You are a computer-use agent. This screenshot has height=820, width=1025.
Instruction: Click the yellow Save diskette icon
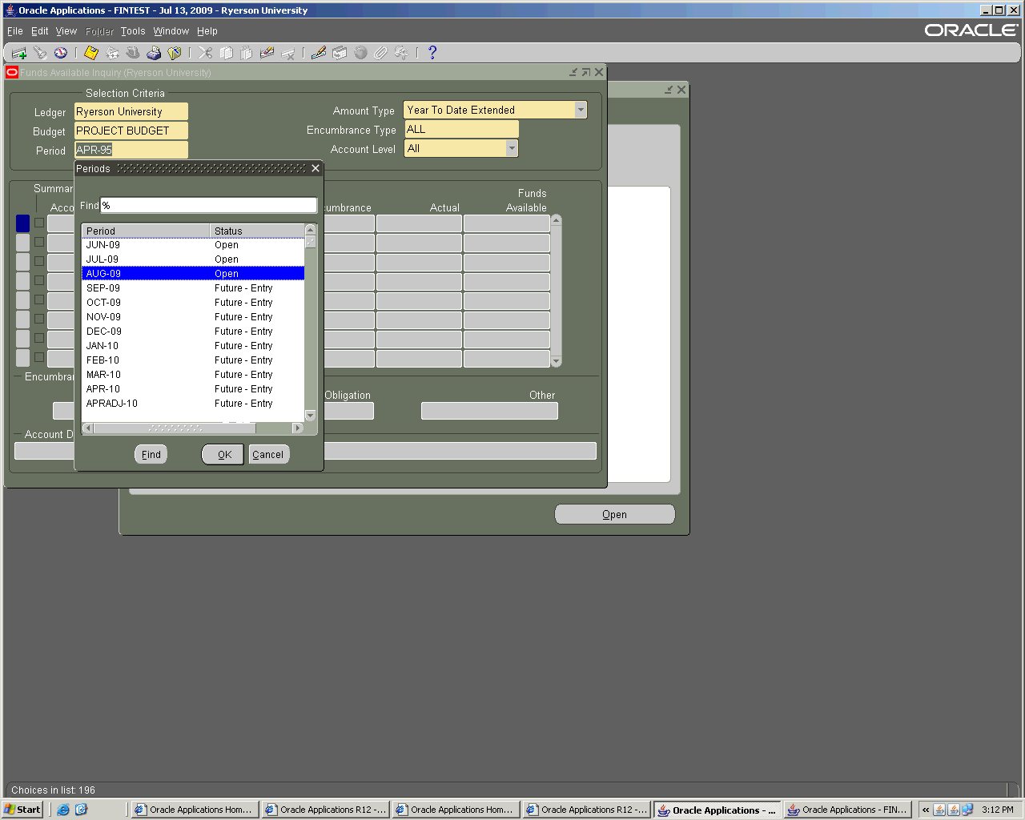(x=91, y=53)
